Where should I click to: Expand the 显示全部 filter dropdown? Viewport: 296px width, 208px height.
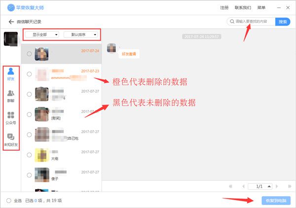(x=42, y=35)
